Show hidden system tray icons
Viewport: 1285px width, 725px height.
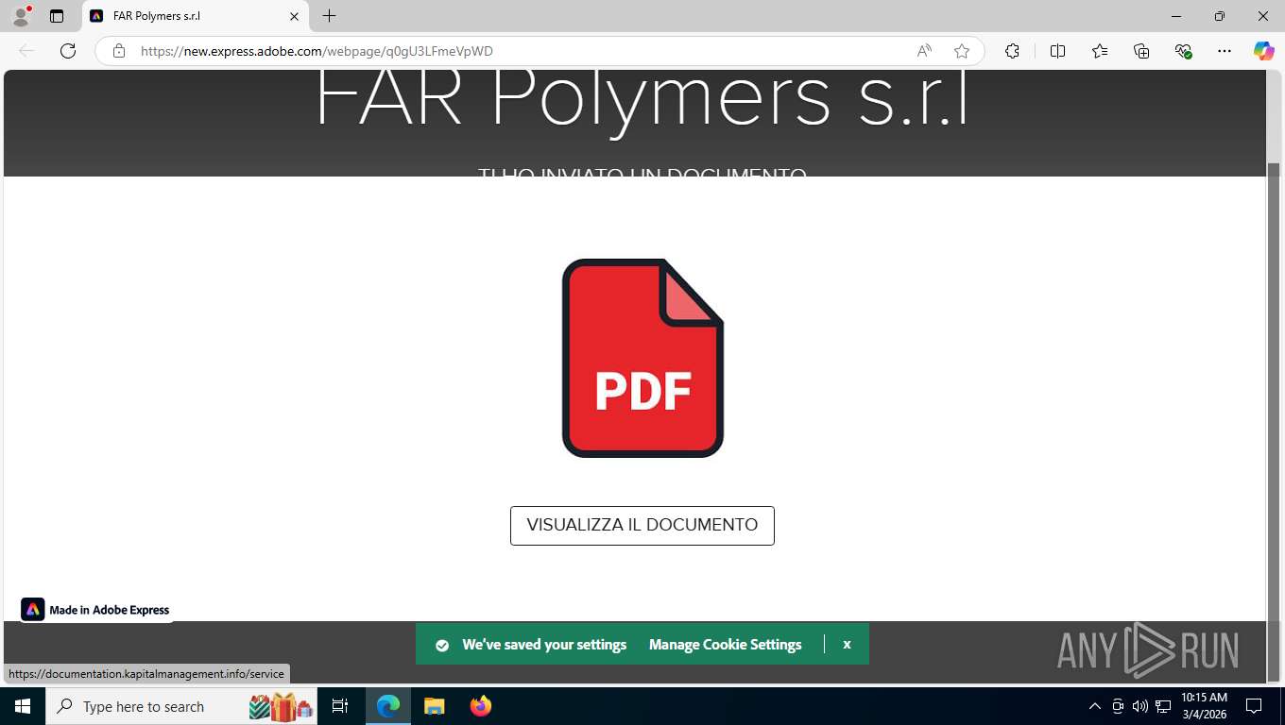click(x=1095, y=706)
